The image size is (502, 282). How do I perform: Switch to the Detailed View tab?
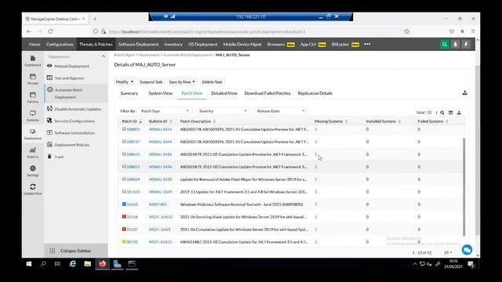[x=224, y=93]
